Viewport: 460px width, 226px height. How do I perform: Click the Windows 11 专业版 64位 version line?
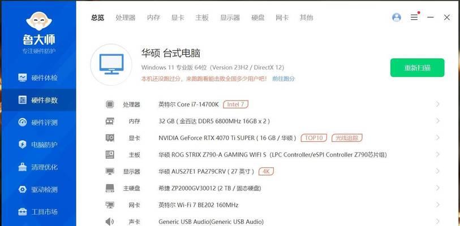(x=213, y=67)
